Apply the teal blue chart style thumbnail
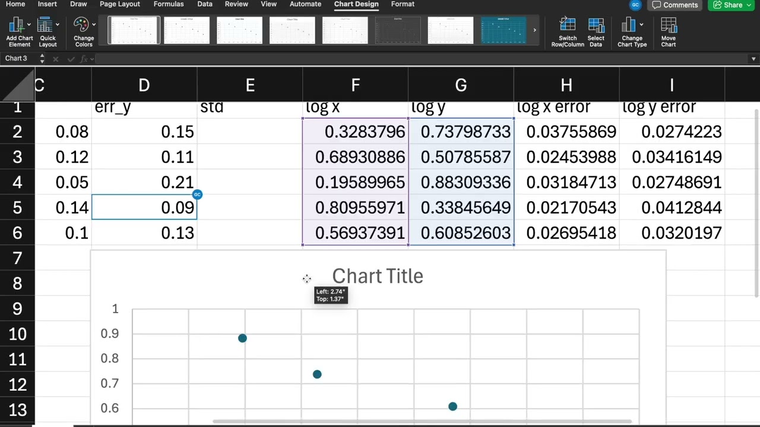Screen dimensions: 760x427 [503, 30]
